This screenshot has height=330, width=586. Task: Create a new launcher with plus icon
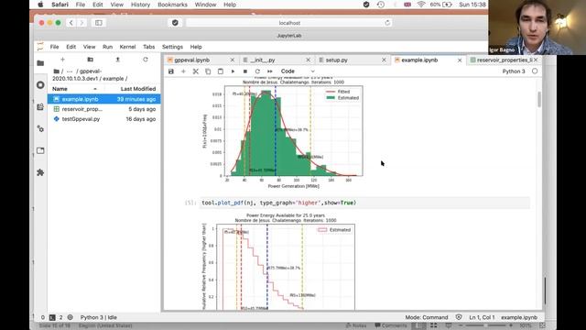click(62, 60)
